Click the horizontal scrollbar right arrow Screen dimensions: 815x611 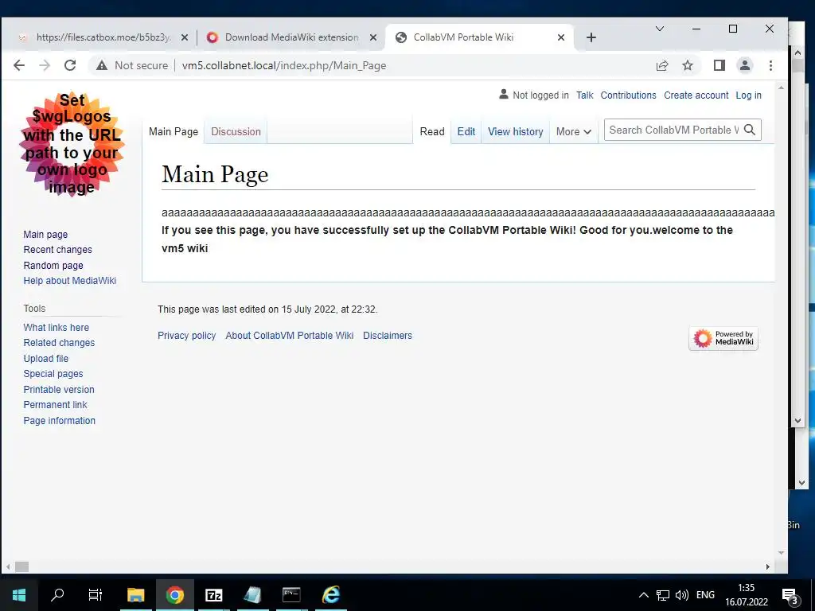tap(768, 566)
